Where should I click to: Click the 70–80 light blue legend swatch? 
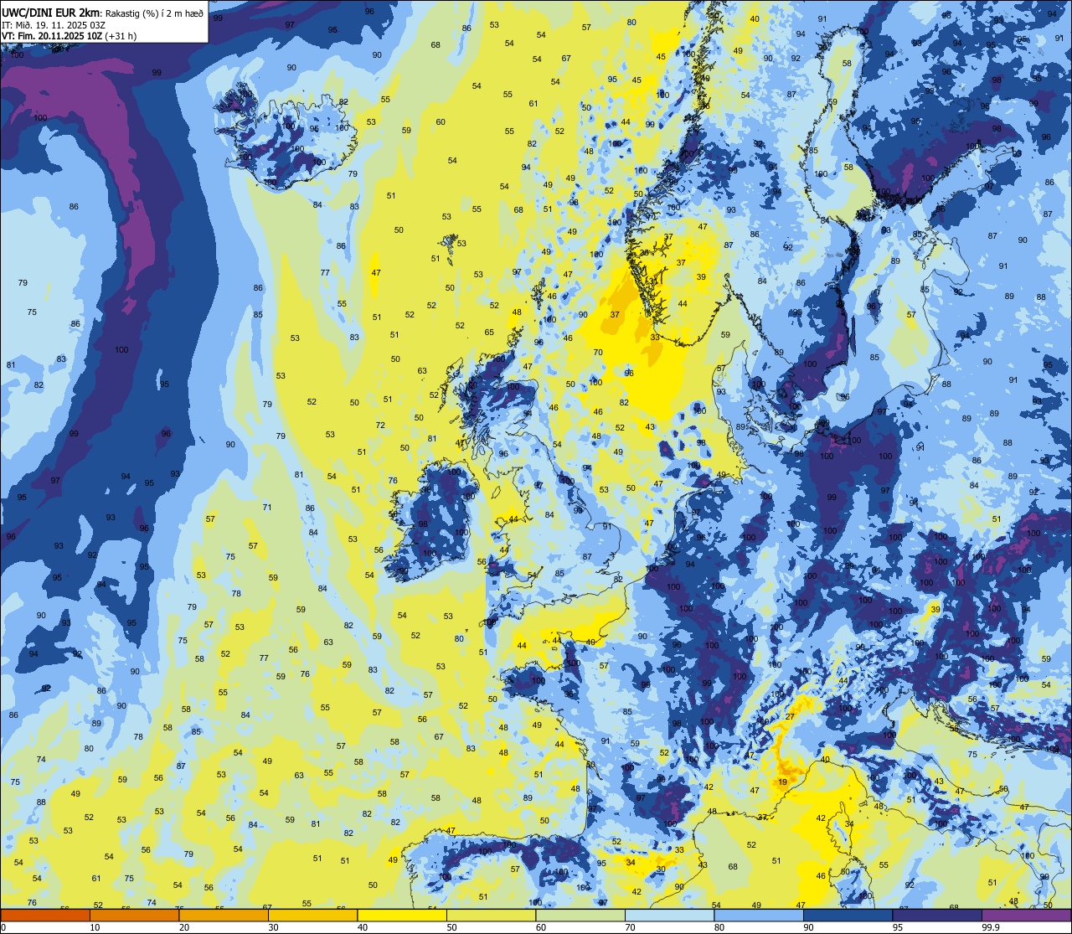[x=669, y=915]
